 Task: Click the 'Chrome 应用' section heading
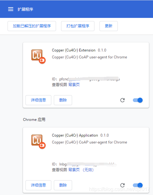point(34,120)
